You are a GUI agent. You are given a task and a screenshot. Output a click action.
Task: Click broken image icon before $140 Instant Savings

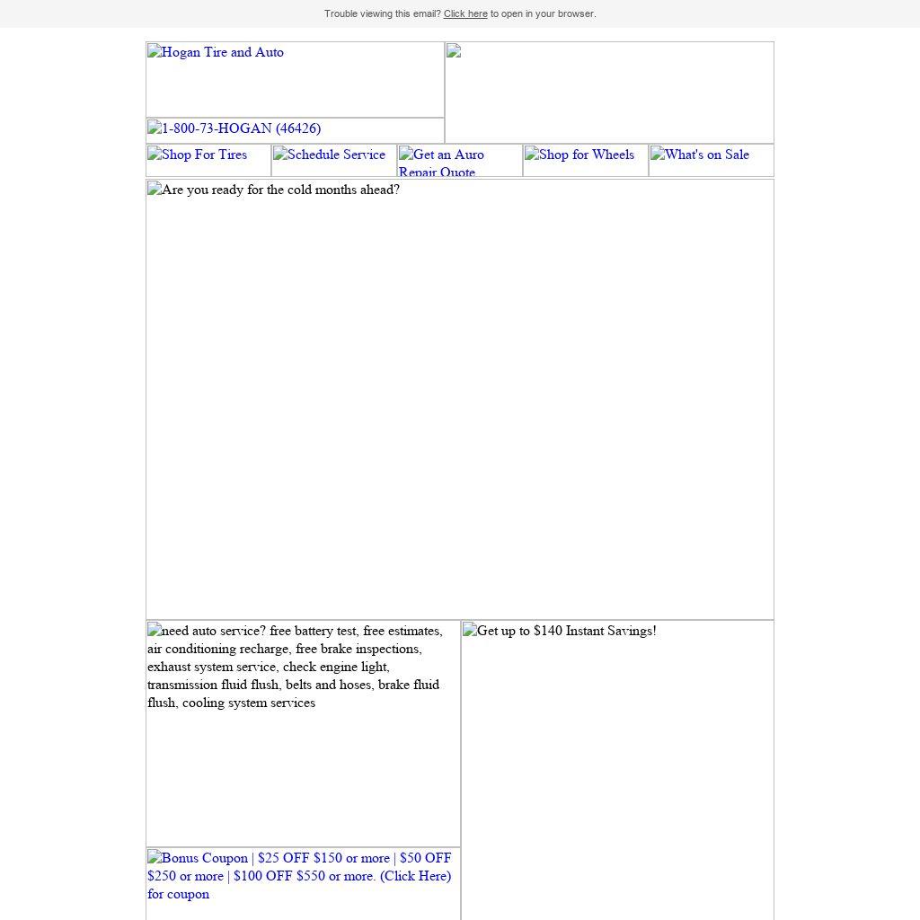(470, 631)
